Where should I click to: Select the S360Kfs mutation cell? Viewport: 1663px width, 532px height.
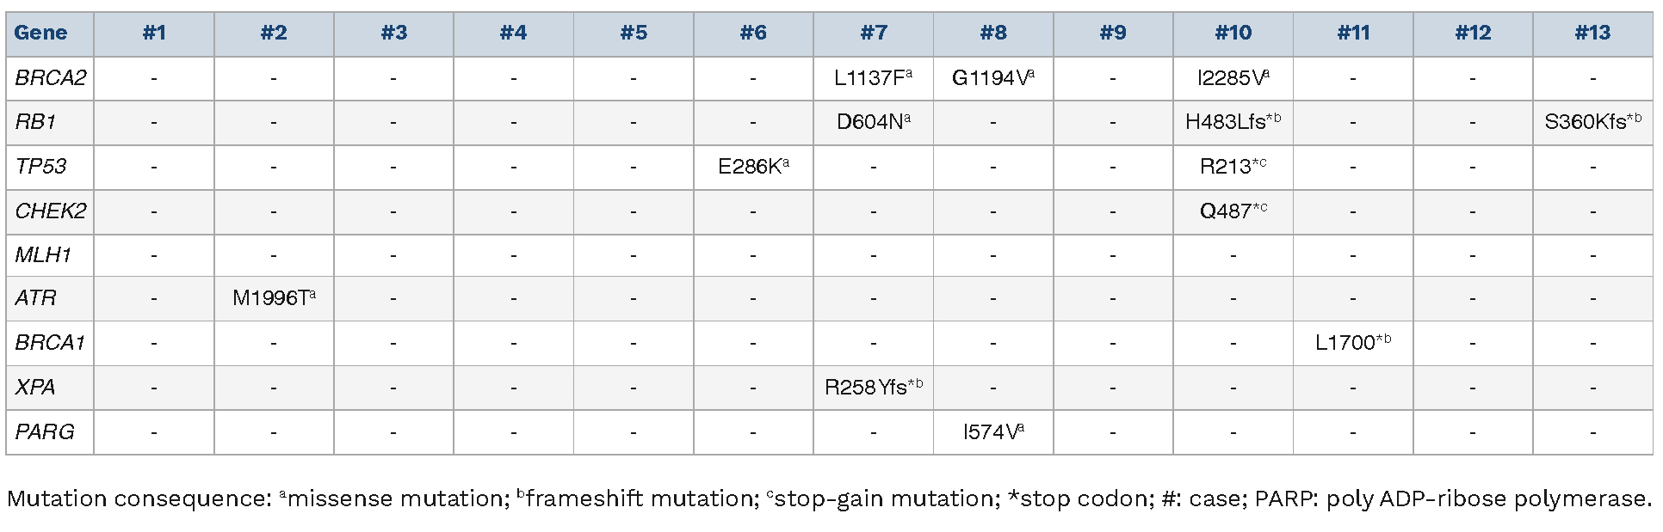tap(1592, 122)
